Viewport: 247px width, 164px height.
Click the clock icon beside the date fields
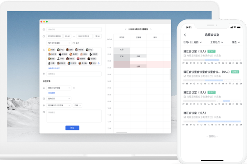point(44,36)
